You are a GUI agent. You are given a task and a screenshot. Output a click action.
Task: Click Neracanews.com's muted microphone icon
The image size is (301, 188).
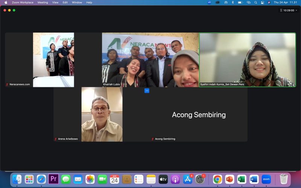(7, 85)
